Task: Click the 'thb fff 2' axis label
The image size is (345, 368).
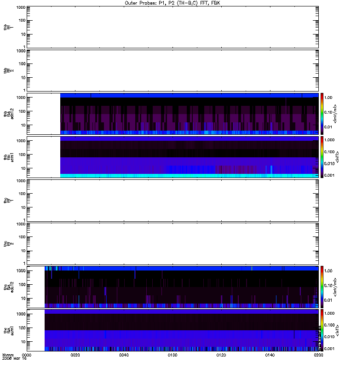Action: pos(8,71)
